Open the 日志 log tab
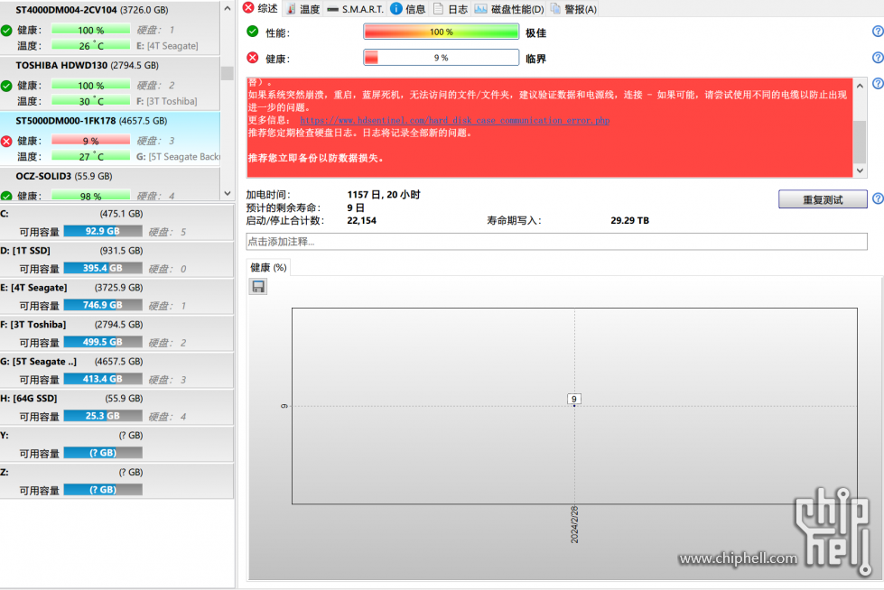The image size is (884, 590). point(451,8)
